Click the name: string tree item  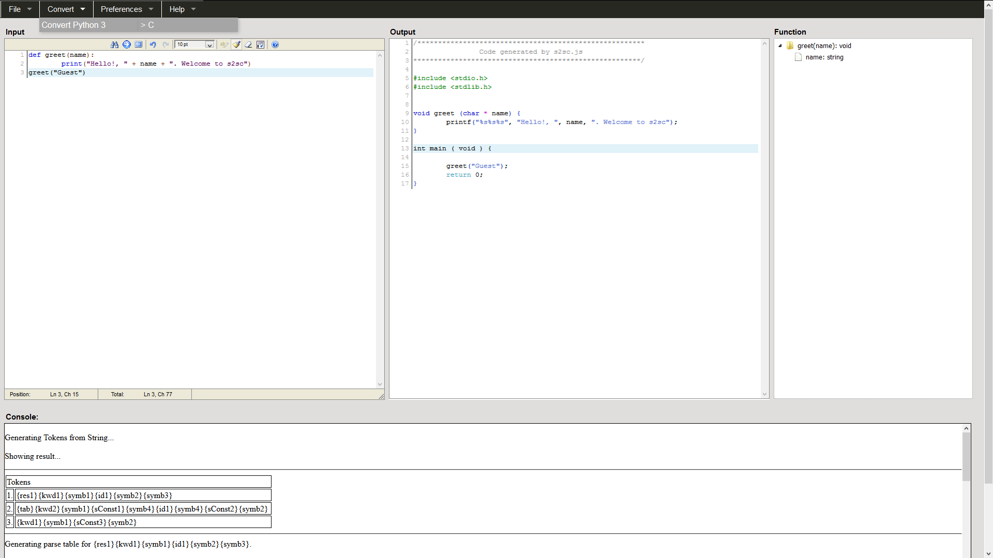(x=824, y=57)
